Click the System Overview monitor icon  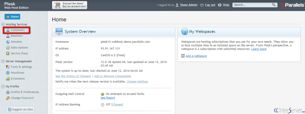pyautogui.click(x=59, y=31)
